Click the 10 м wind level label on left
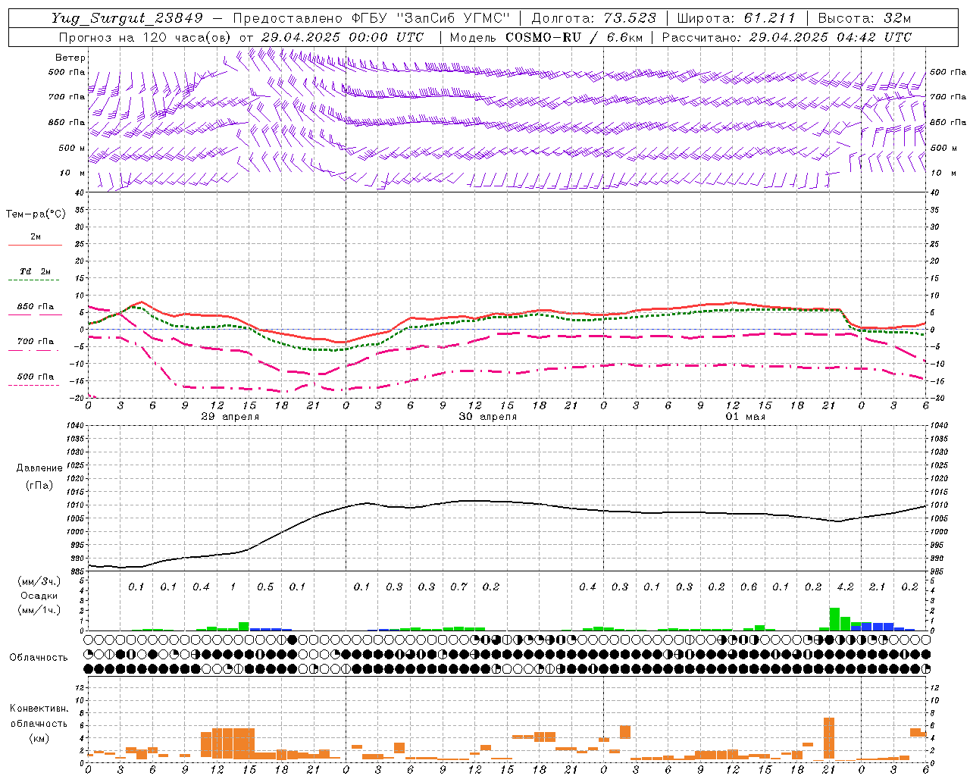Screen dimensions: 970x776 tap(73, 173)
